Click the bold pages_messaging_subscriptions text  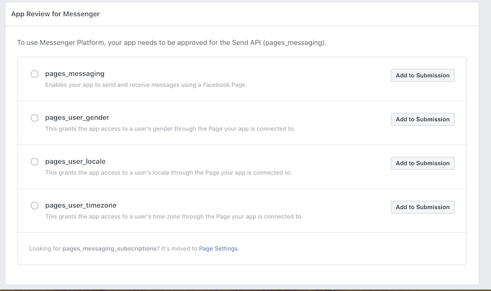(x=109, y=249)
